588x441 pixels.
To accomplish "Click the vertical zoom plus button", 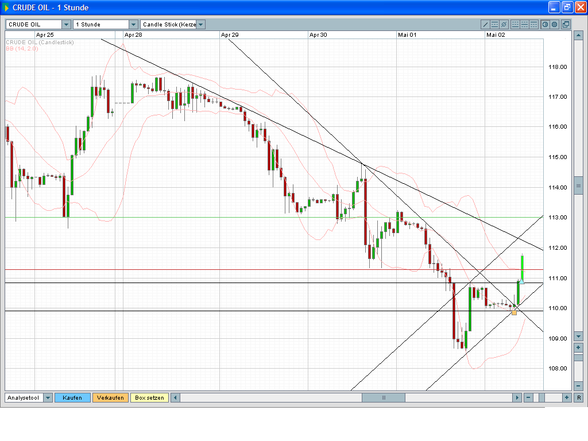I will point(578,347).
